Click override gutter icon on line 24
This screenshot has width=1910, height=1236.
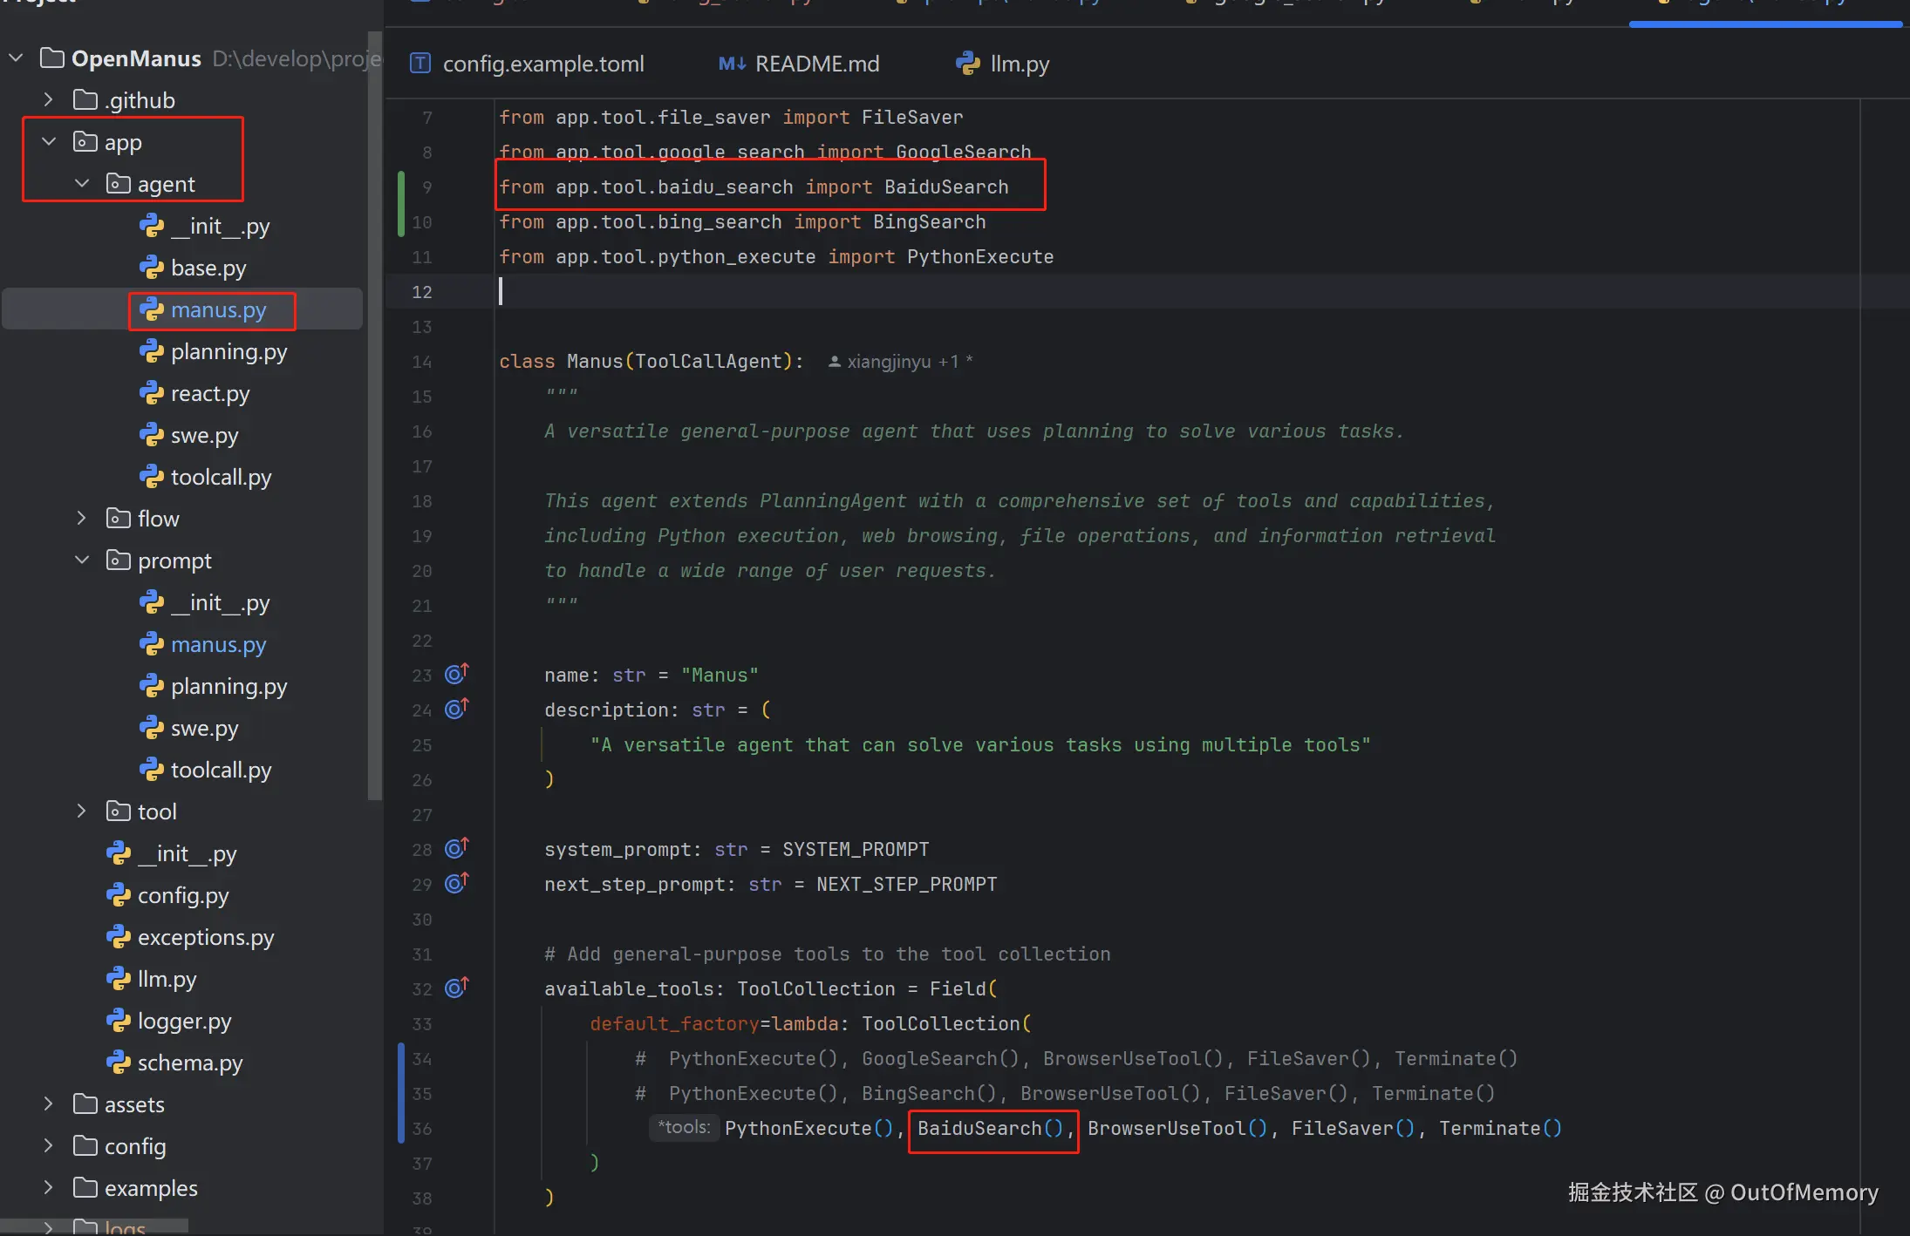pos(456,709)
